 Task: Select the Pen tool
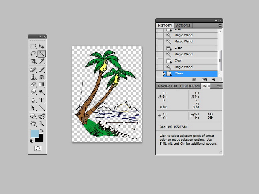(x=33, y=100)
